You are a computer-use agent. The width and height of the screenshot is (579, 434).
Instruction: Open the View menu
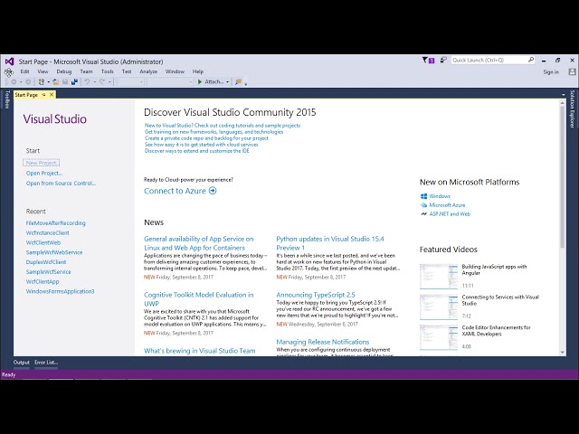pos(43,71)
